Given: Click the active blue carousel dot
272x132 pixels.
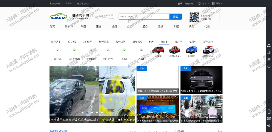Looking at the screenshot, I should click(x=87, y=113).
